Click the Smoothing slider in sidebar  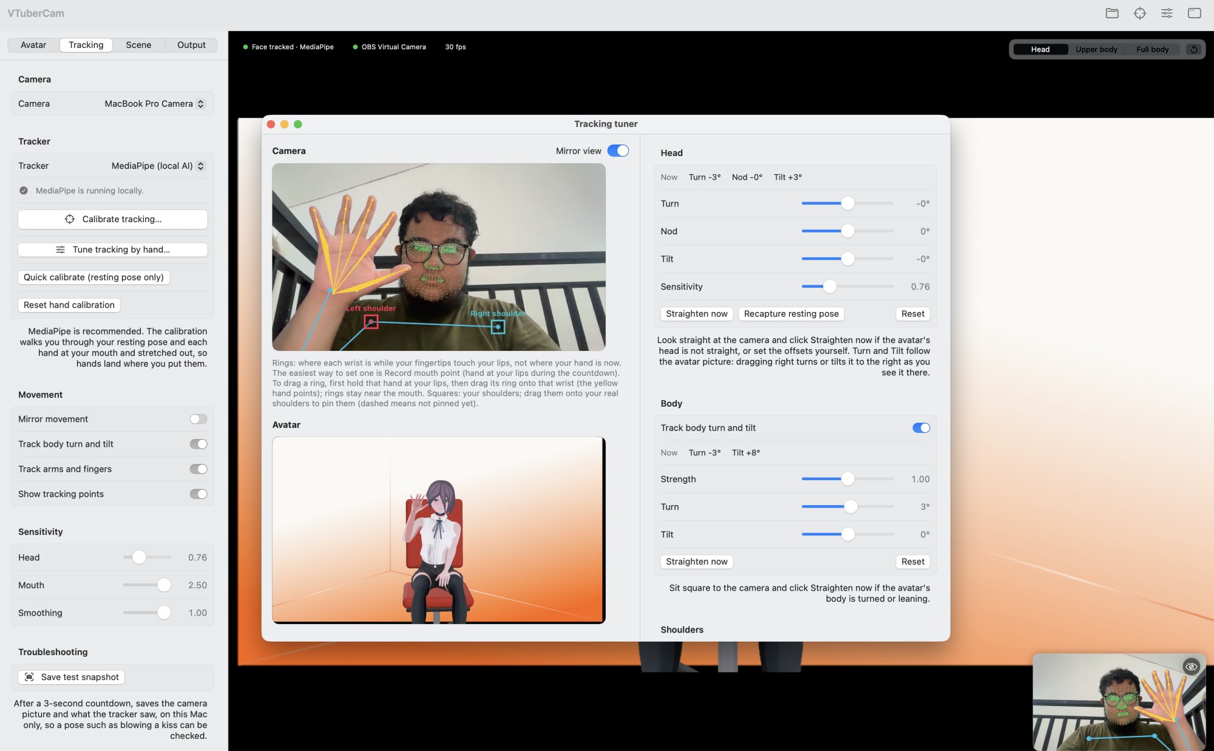point(147,613)
